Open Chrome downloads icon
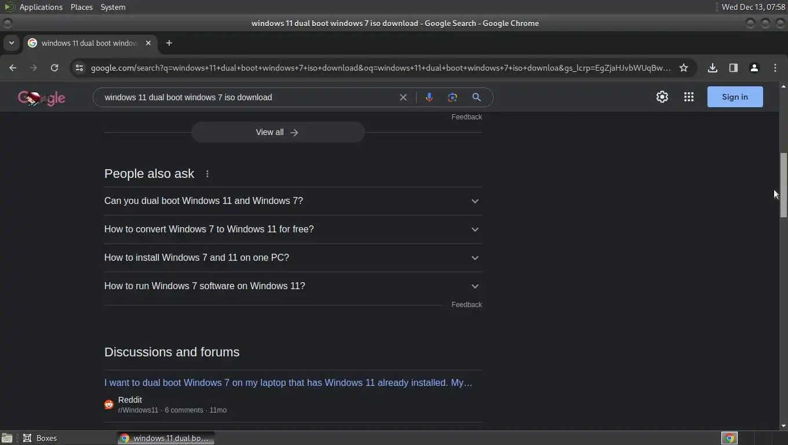This screenshot has height=445, width=788. click(x=713, y=68)
